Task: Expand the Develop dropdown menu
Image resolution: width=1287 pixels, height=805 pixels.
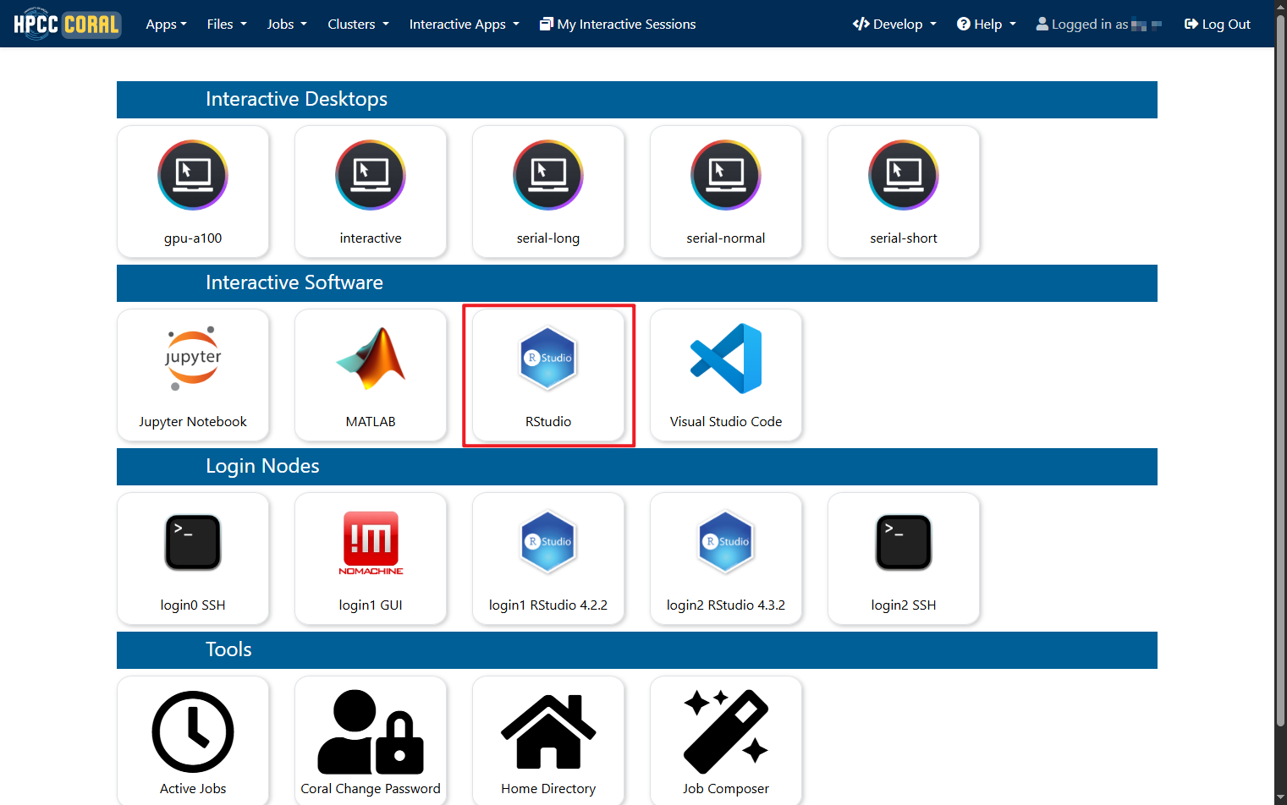Action: click(x=894, y=25)
